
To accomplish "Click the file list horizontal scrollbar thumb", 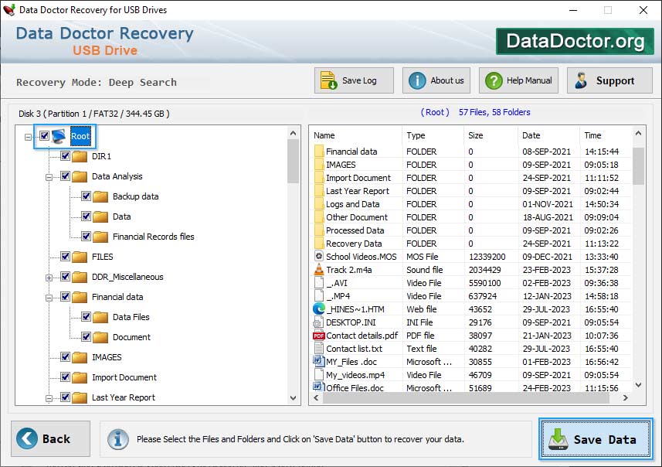I will click(x=466, y=397).
